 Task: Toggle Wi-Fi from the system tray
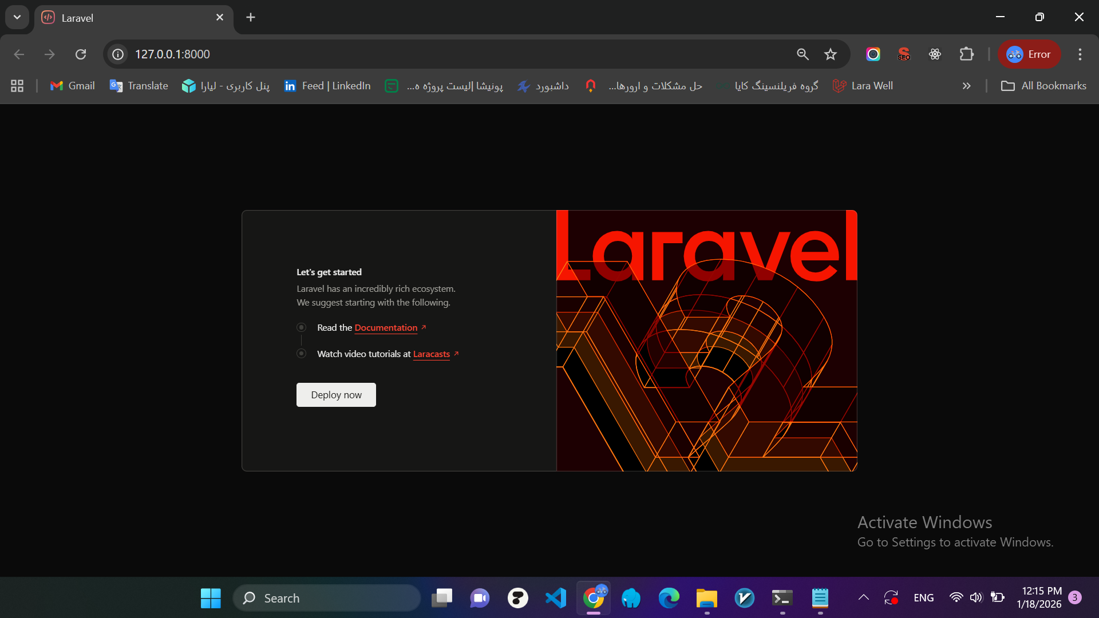[956, 597]
